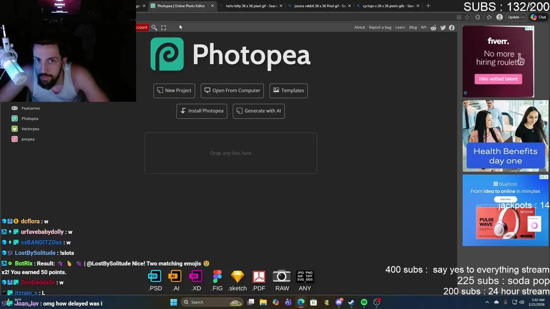Open the Windows Start menu
This screenshot has height=309, width=550.
pos(174,302)
